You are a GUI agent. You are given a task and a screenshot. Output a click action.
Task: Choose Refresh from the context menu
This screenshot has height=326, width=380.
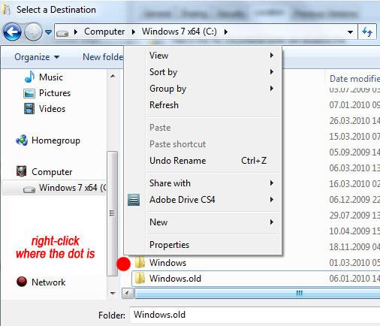204,105
